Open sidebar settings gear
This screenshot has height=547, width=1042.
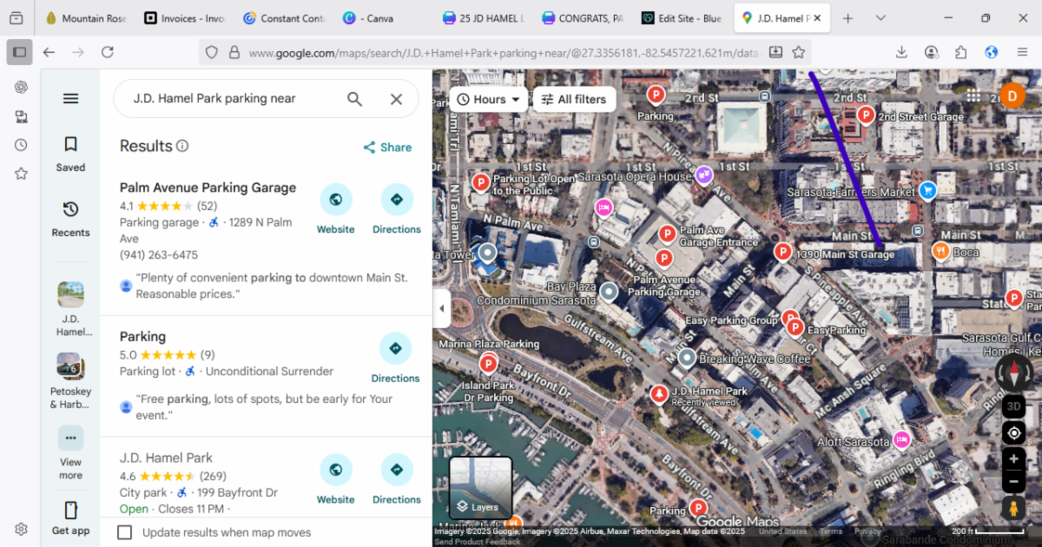[x=21, y=529]
